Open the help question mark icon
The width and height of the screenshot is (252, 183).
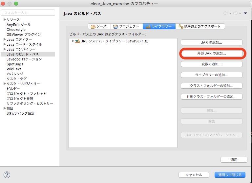[x=7, y=175]
